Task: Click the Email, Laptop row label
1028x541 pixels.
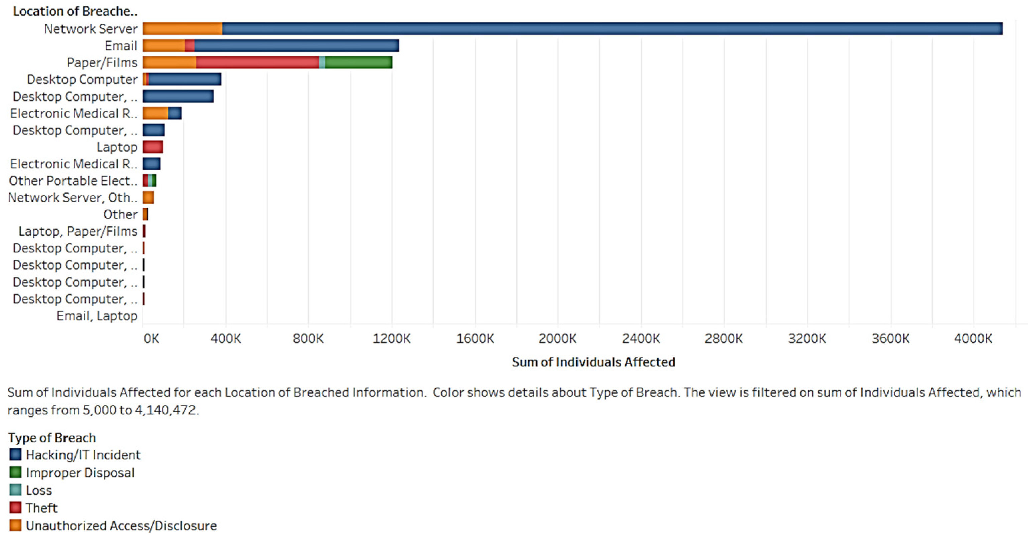Action: tap(97, 316)
